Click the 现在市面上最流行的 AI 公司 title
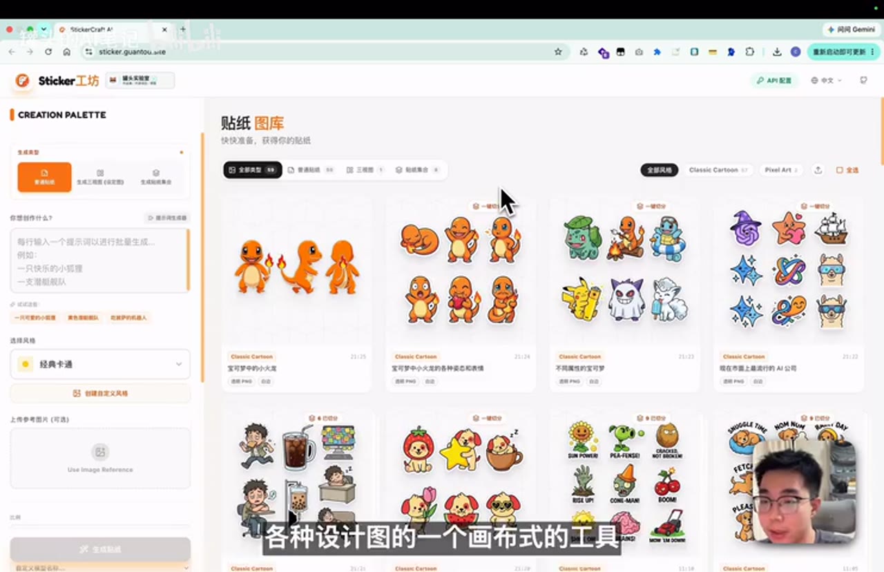This screenshot has height=572, width=884. click(758, 369)
